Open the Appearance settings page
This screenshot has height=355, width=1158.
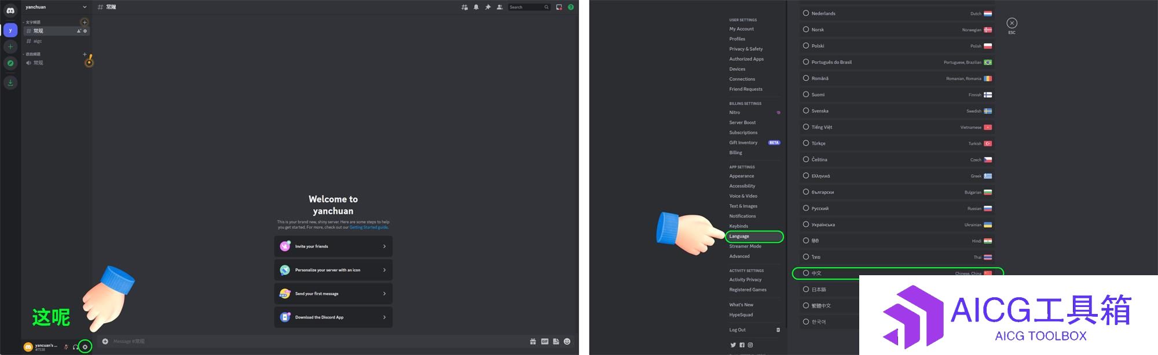coord(742,176)
